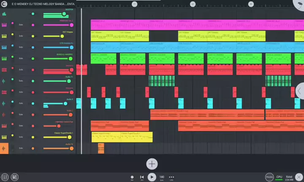Add a new track with the plus button
Viewport: 304px width, 182px height.
(152, 164)
